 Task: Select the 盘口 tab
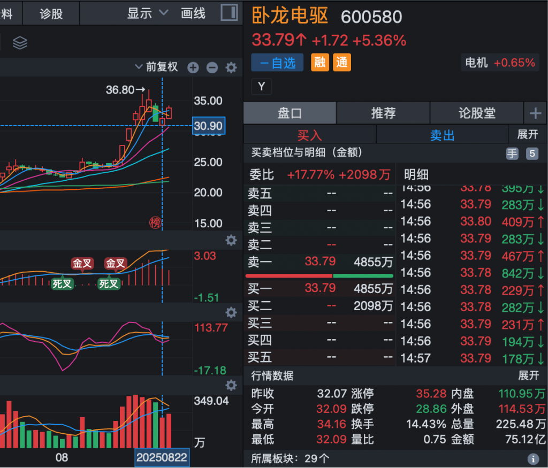290,113
